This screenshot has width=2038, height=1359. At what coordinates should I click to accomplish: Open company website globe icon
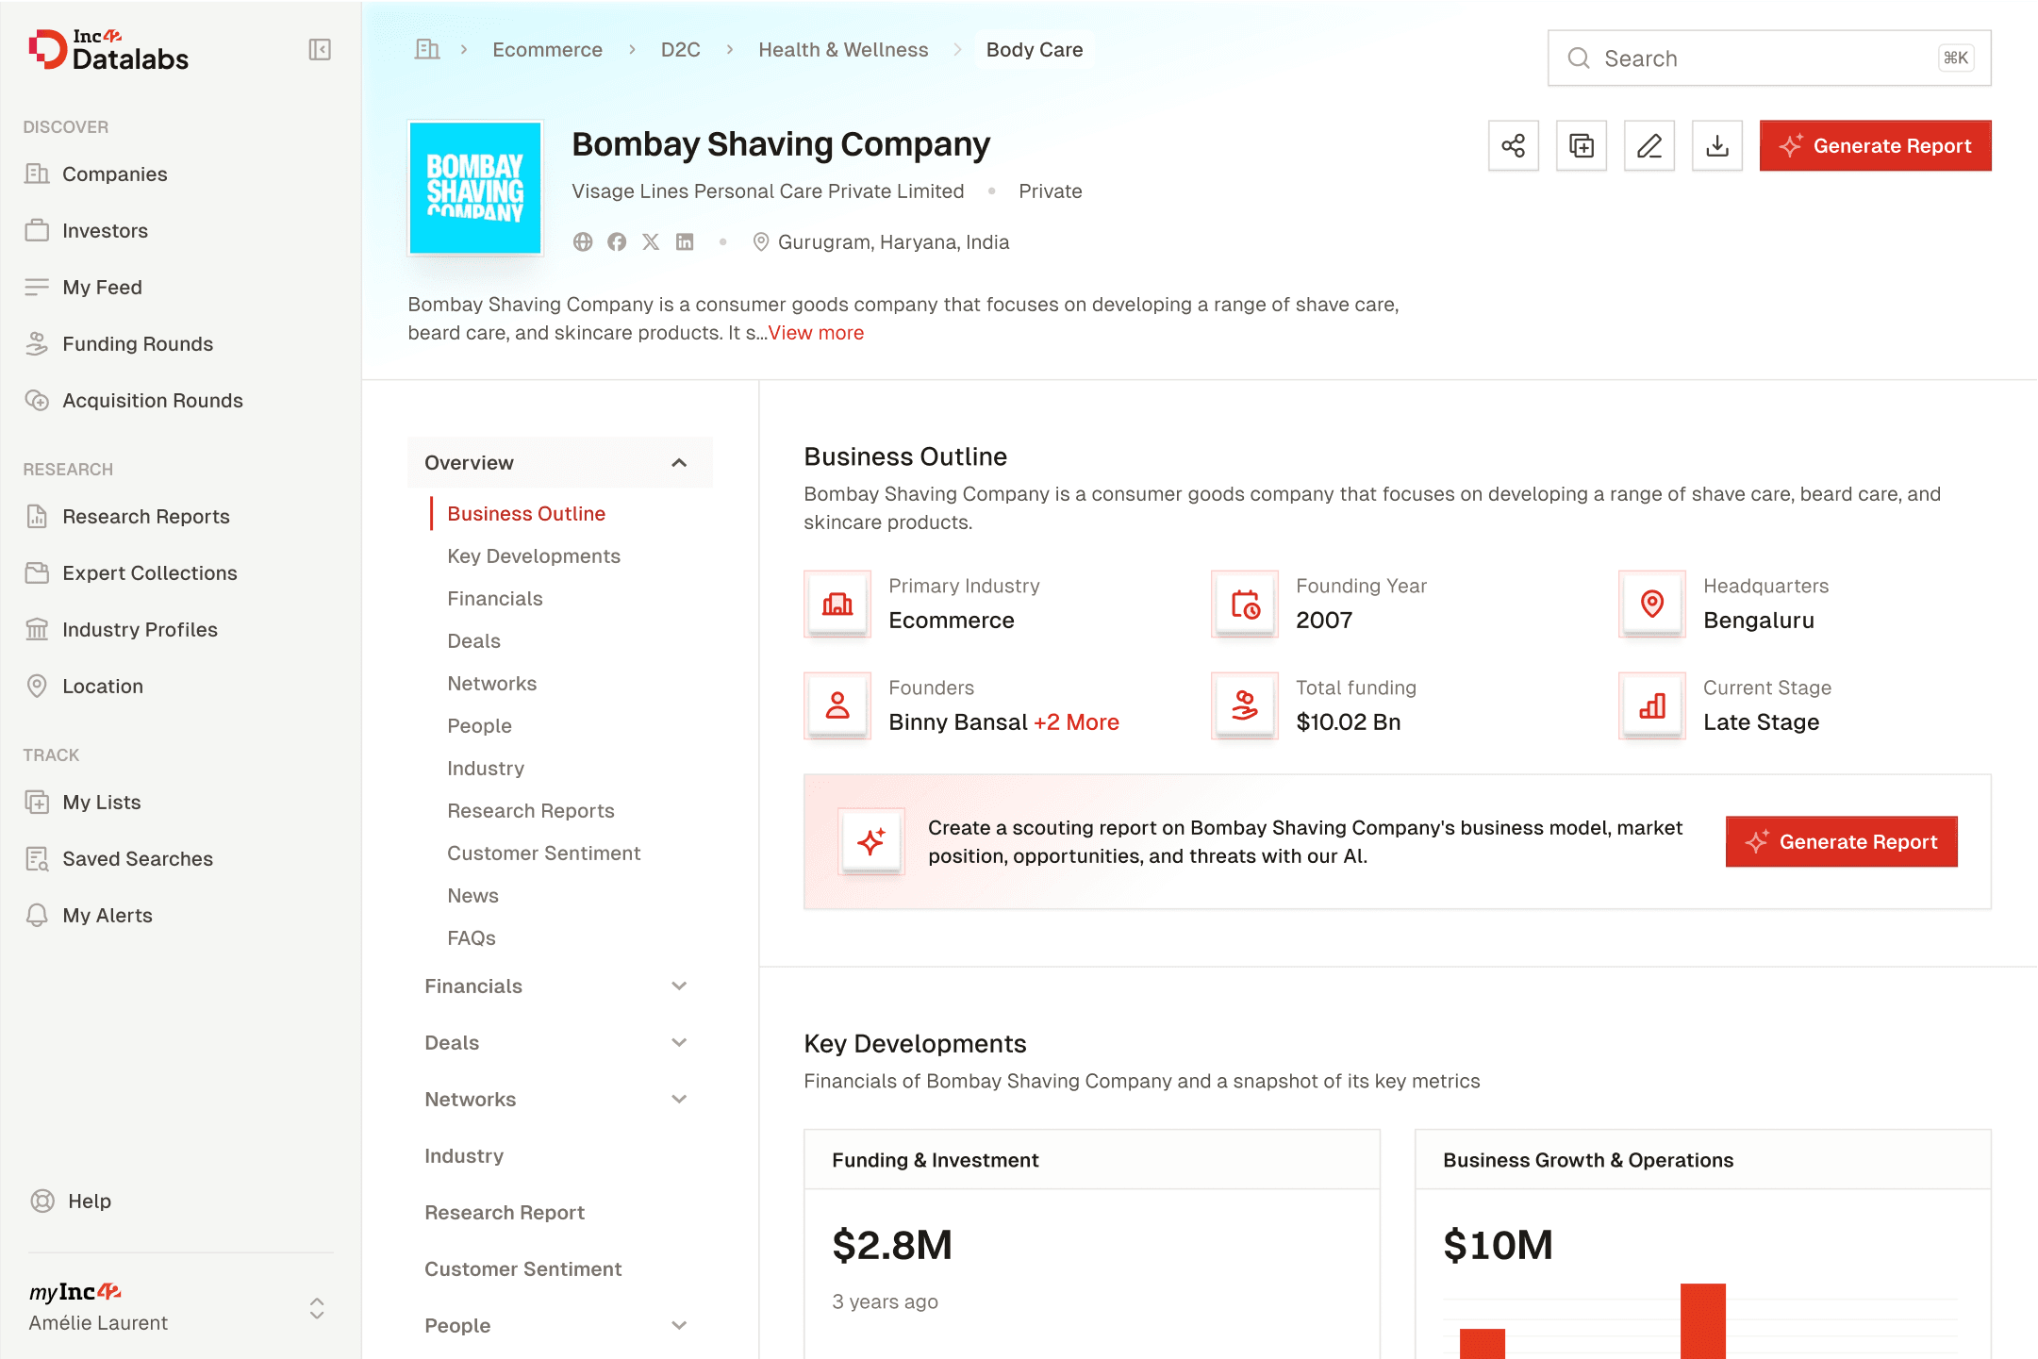coord(583,242)
